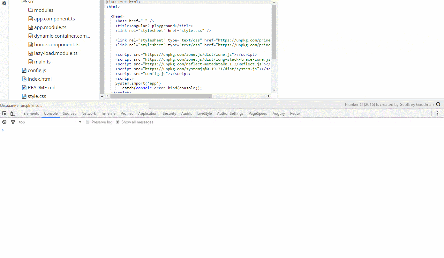This screenshot has height=258, width=444.
Task: Click the "angular2 playground" title line in code
Action: [154, 26]
